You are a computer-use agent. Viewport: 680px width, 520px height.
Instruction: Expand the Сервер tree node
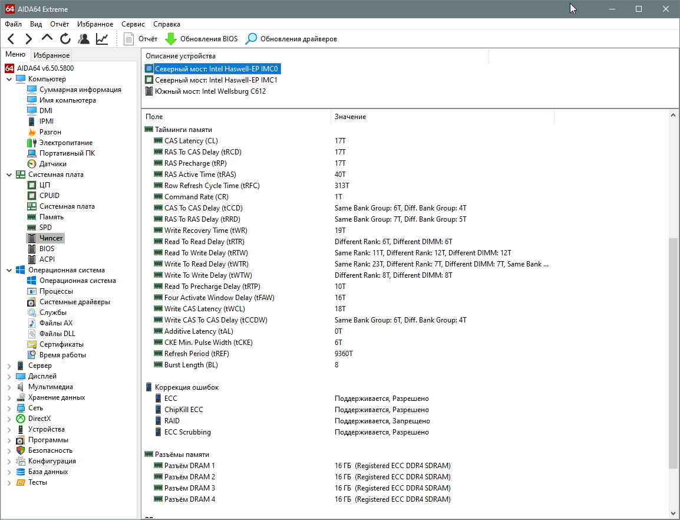pyautogui.click(x=9, y=366)
